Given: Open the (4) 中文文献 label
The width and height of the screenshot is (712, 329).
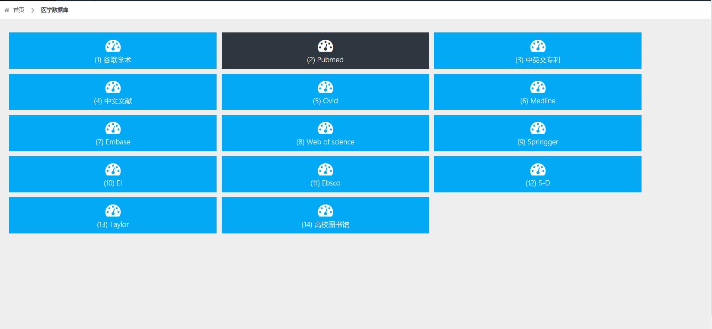Looking at the screenshot, I should (113, 101).
